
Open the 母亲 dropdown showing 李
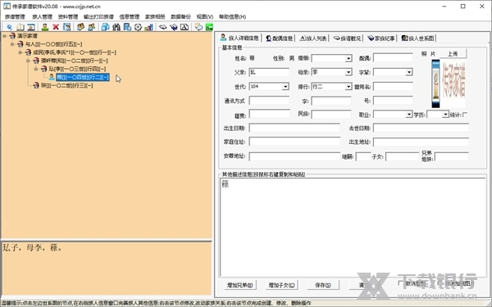348,72
